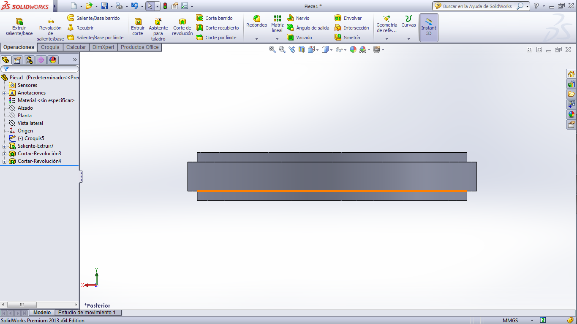The width and height of the screenshot is (577, 324).
Task: Open the Matriz lineal dropdown arrow
Action: [x=277, y=39]
